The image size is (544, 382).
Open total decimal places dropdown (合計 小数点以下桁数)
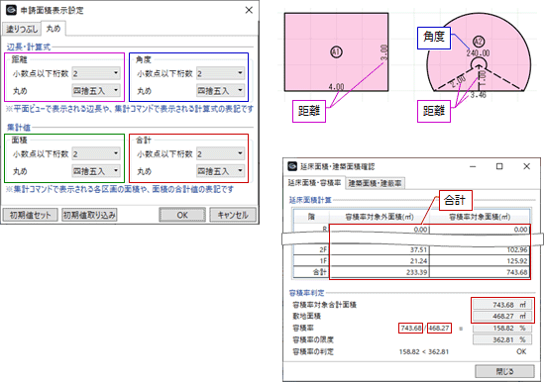coord(220,154)
